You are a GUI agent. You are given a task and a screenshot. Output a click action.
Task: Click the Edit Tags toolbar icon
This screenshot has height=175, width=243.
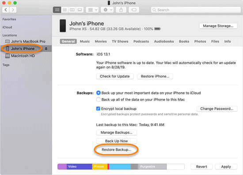tap(134, 10)
